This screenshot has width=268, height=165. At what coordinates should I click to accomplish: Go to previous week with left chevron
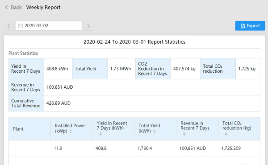(9, 26)
